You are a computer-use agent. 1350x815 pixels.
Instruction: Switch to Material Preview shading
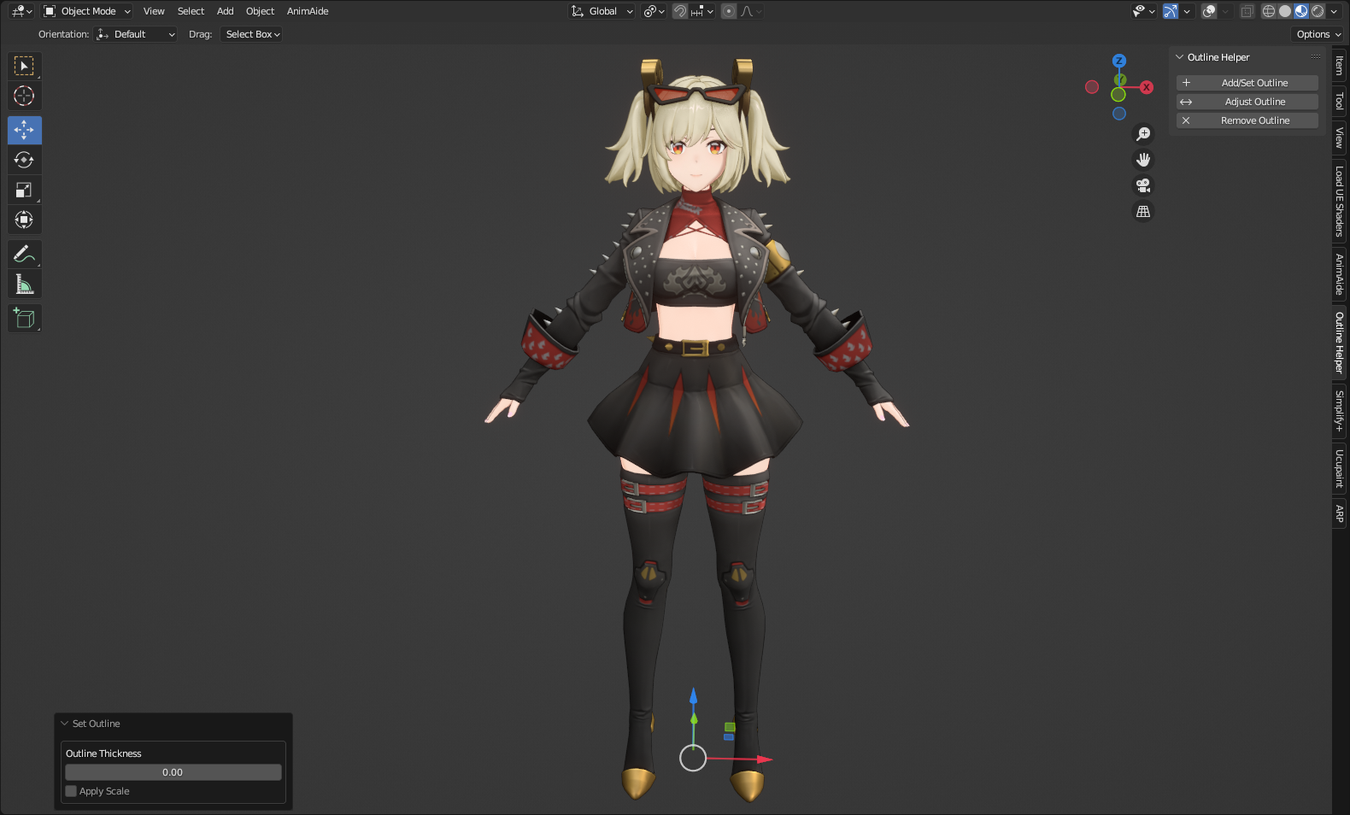coord(1301,11)
